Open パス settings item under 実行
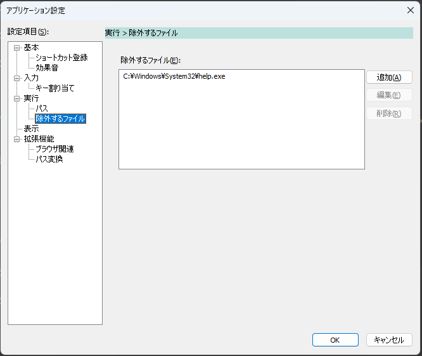The width and height of the screenshot is (422, 356). point(42,109)
